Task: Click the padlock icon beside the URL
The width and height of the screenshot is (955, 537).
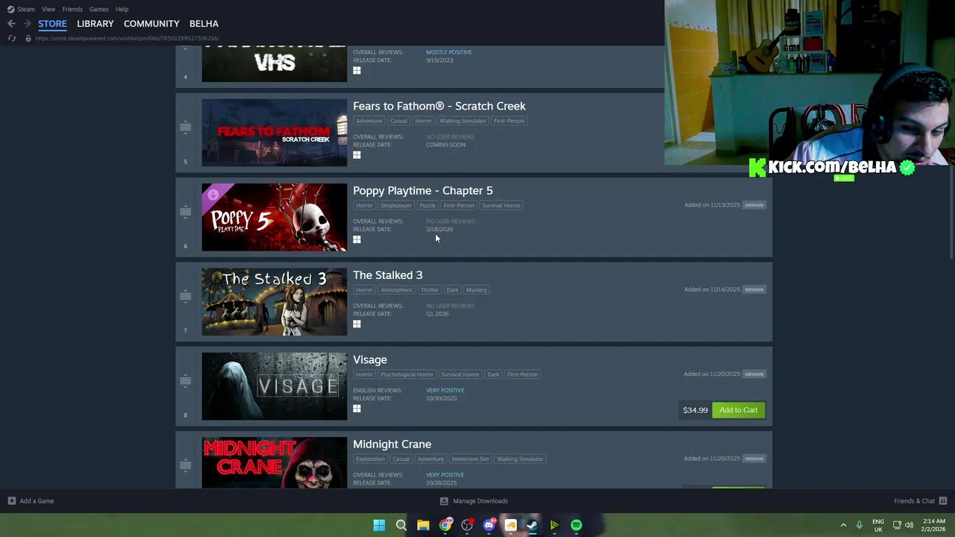Action: (x=28, y=38)
